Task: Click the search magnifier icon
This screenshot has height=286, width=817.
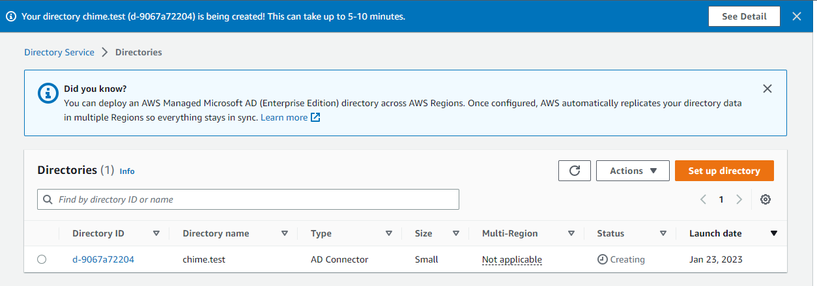Action: pyautogui.click(x=48, y=199)
